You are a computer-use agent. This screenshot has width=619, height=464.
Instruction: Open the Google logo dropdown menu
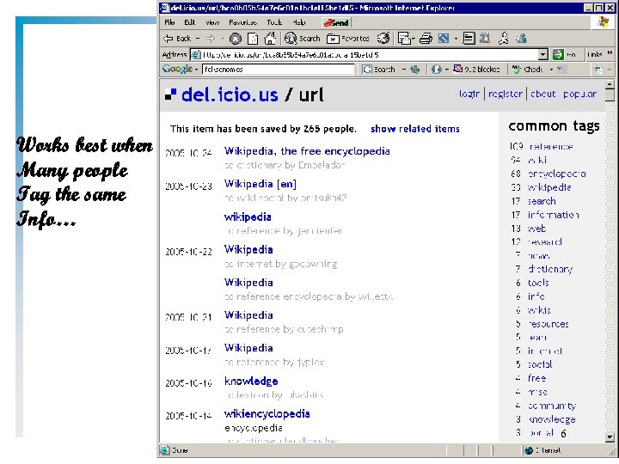[196, 70]
